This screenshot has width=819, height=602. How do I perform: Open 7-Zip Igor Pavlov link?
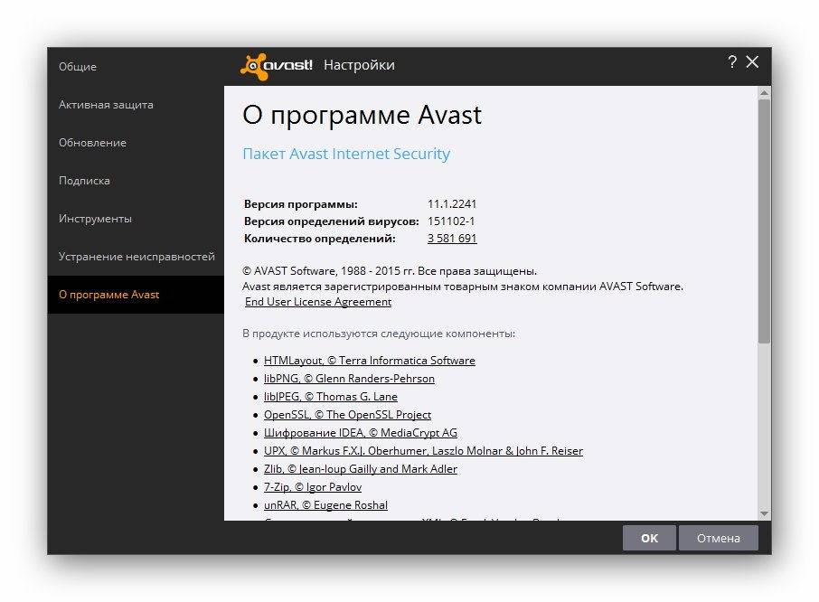click(313, 487)
